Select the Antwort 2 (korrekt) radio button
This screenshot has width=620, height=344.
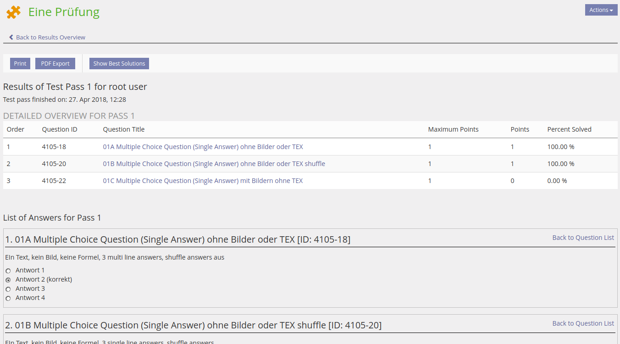pyautogui.click(x=8, y=280)
